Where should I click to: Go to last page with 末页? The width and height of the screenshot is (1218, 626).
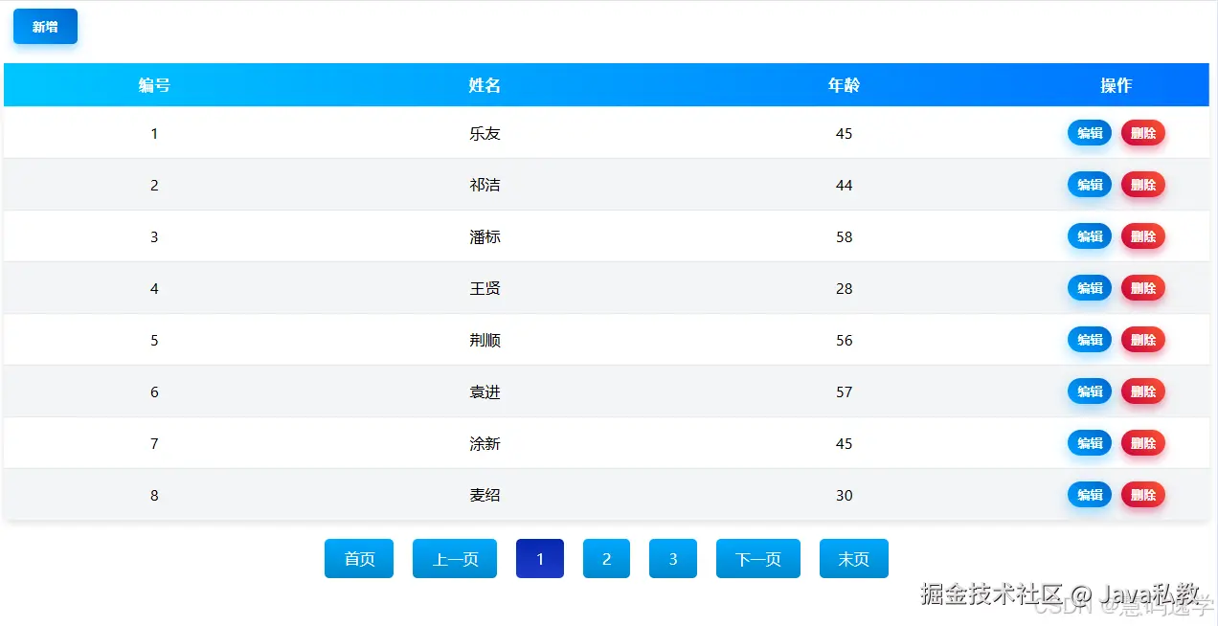(x=854, y=559)
